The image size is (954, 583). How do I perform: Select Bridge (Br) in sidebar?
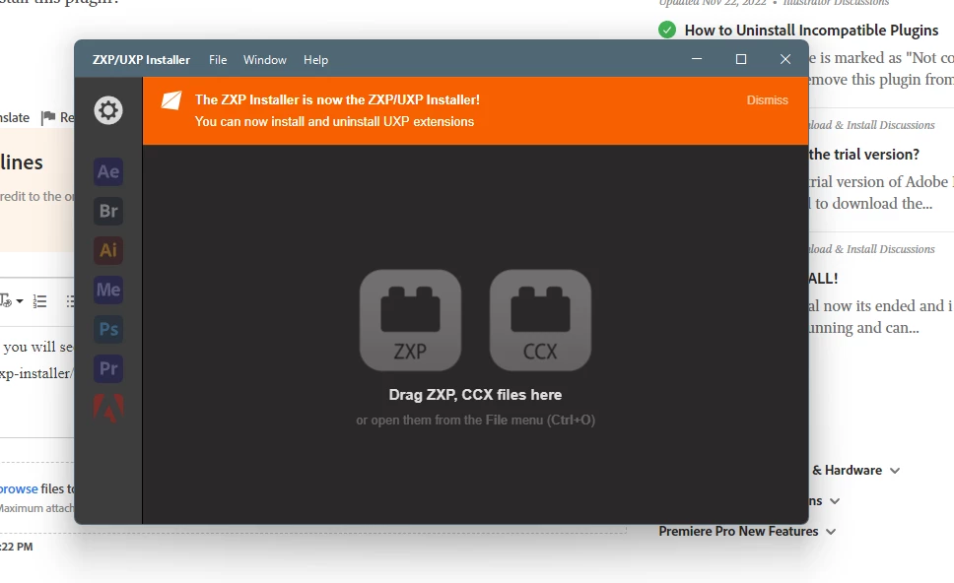coord(108,211)
